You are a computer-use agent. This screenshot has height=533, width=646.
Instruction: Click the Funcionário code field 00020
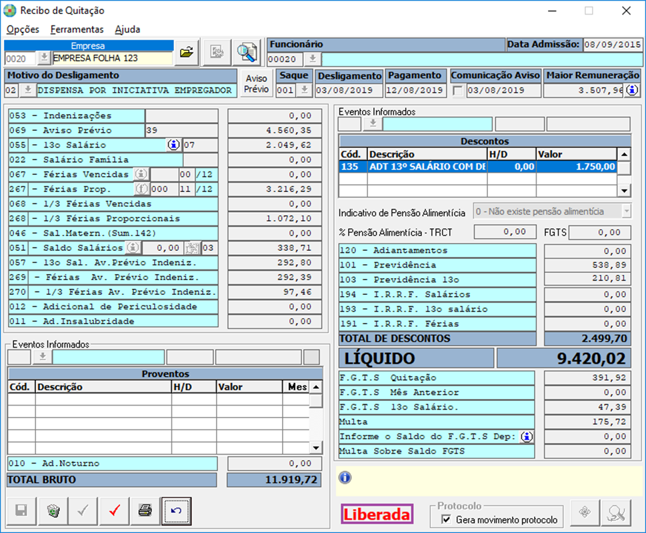(x=285, y=59)
